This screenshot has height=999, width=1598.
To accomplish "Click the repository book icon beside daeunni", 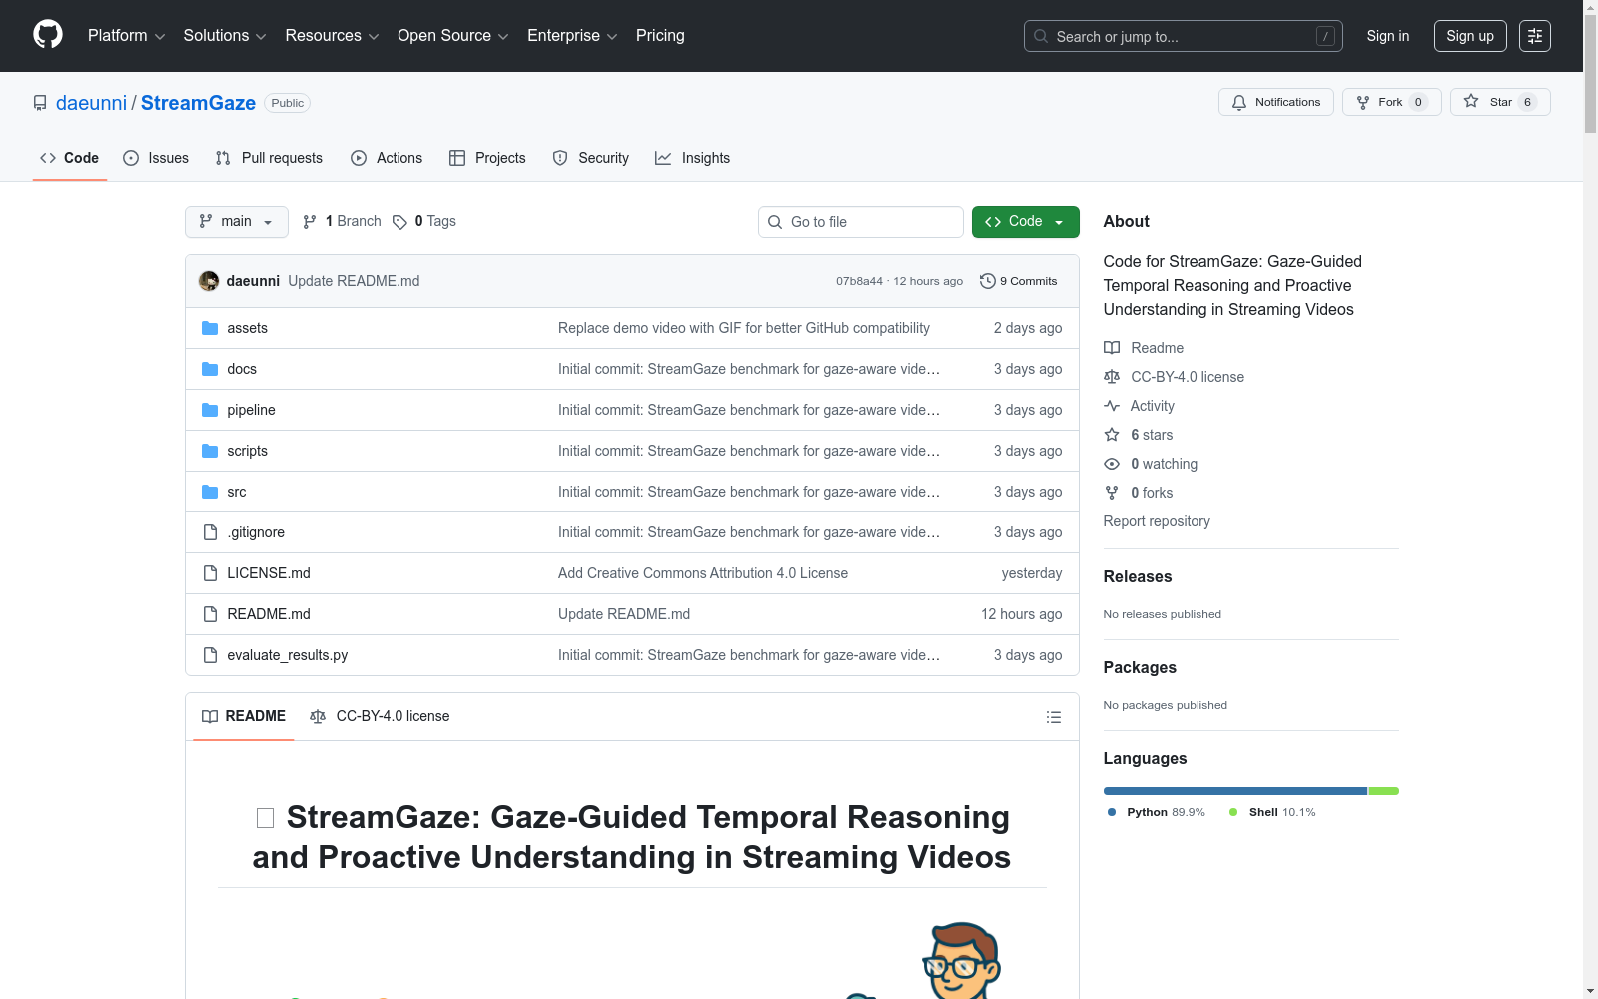I will click(x=40, y=103).
